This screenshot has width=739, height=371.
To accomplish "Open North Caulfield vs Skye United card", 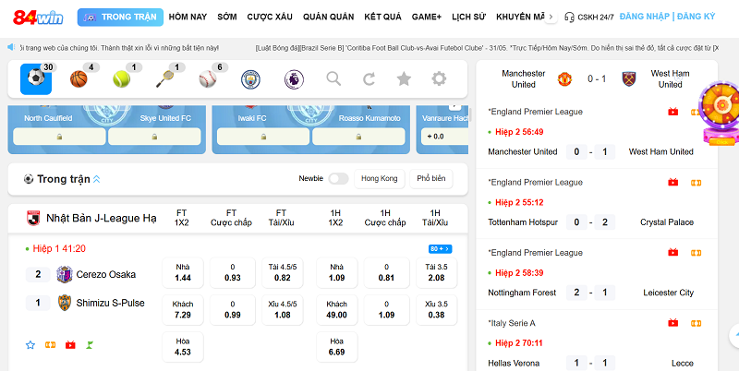I will click(107, 129).
